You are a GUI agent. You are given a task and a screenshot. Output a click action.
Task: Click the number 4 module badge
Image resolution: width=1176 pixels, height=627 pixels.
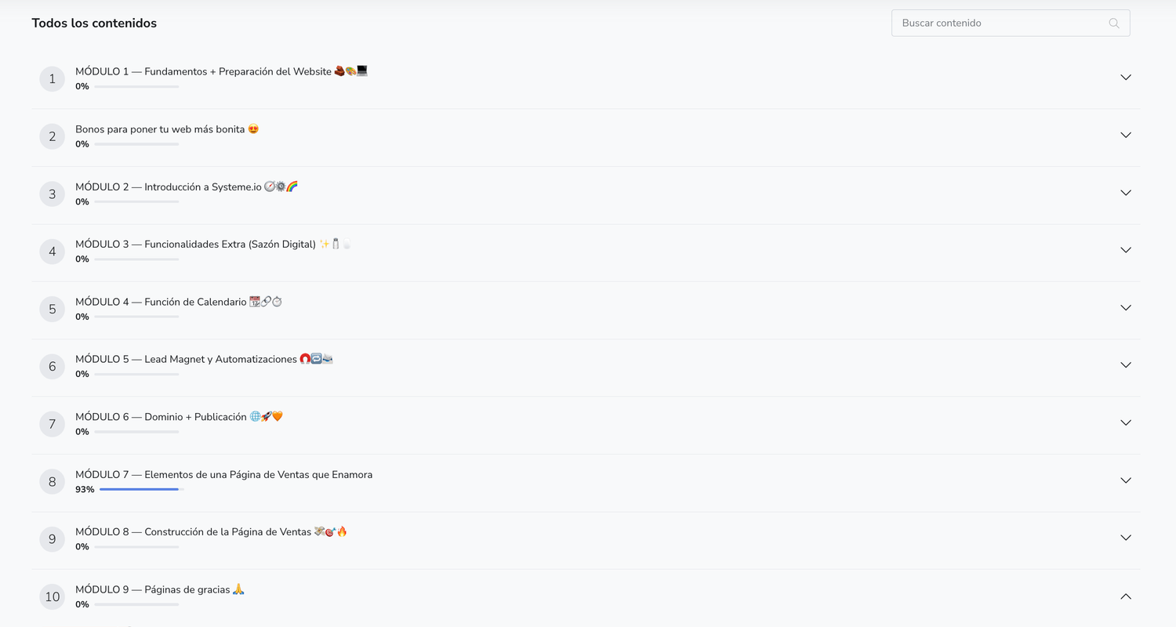click(53, 252)
